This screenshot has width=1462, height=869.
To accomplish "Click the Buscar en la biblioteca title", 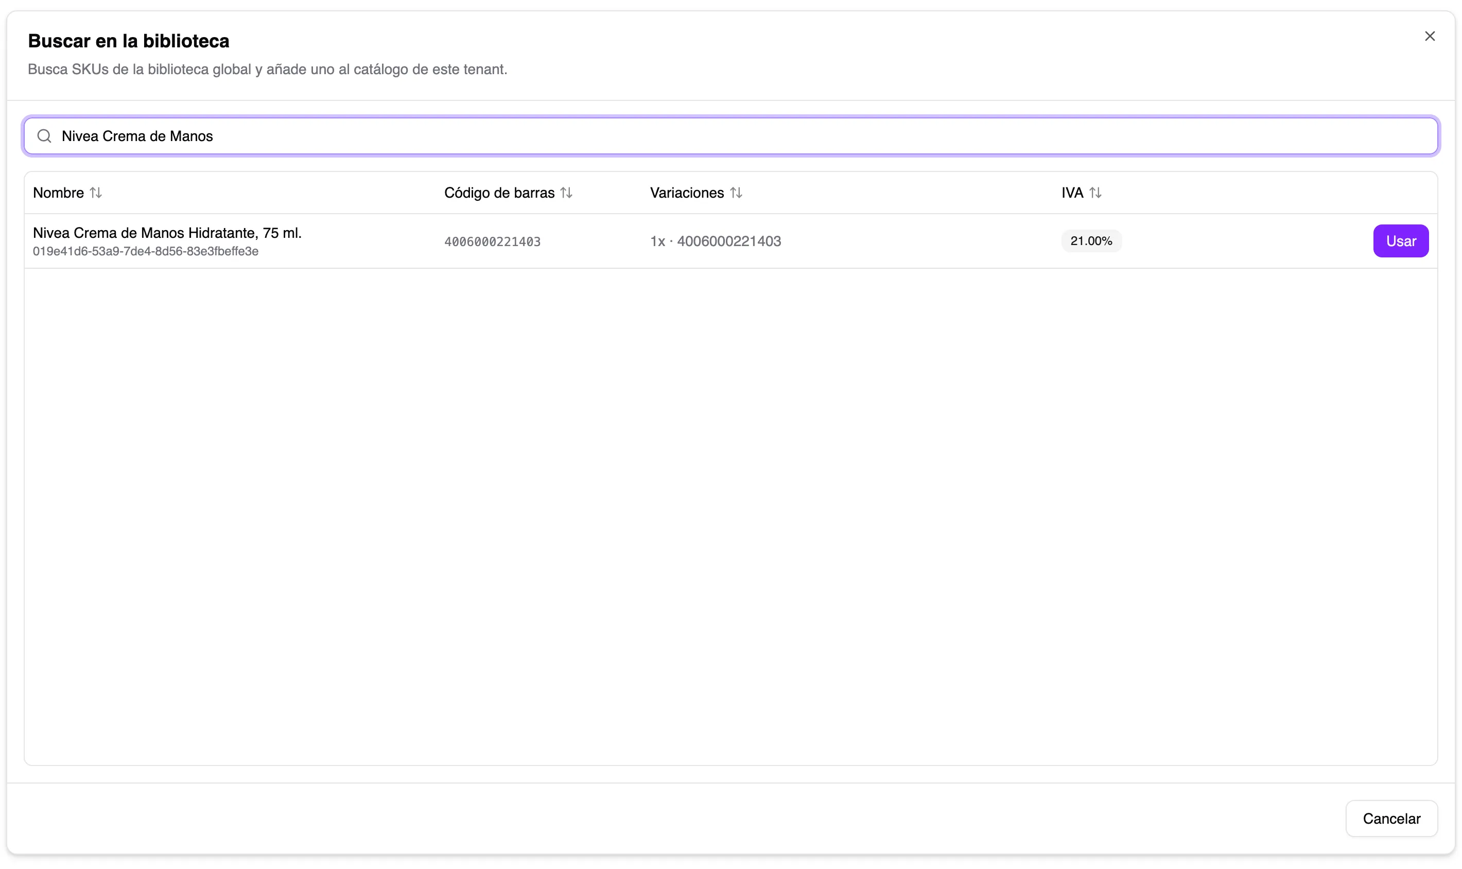I will (129, 41).
